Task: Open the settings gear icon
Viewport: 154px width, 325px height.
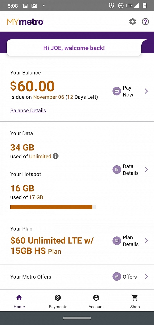Action: pyautogui.click(x=132, y=22)
